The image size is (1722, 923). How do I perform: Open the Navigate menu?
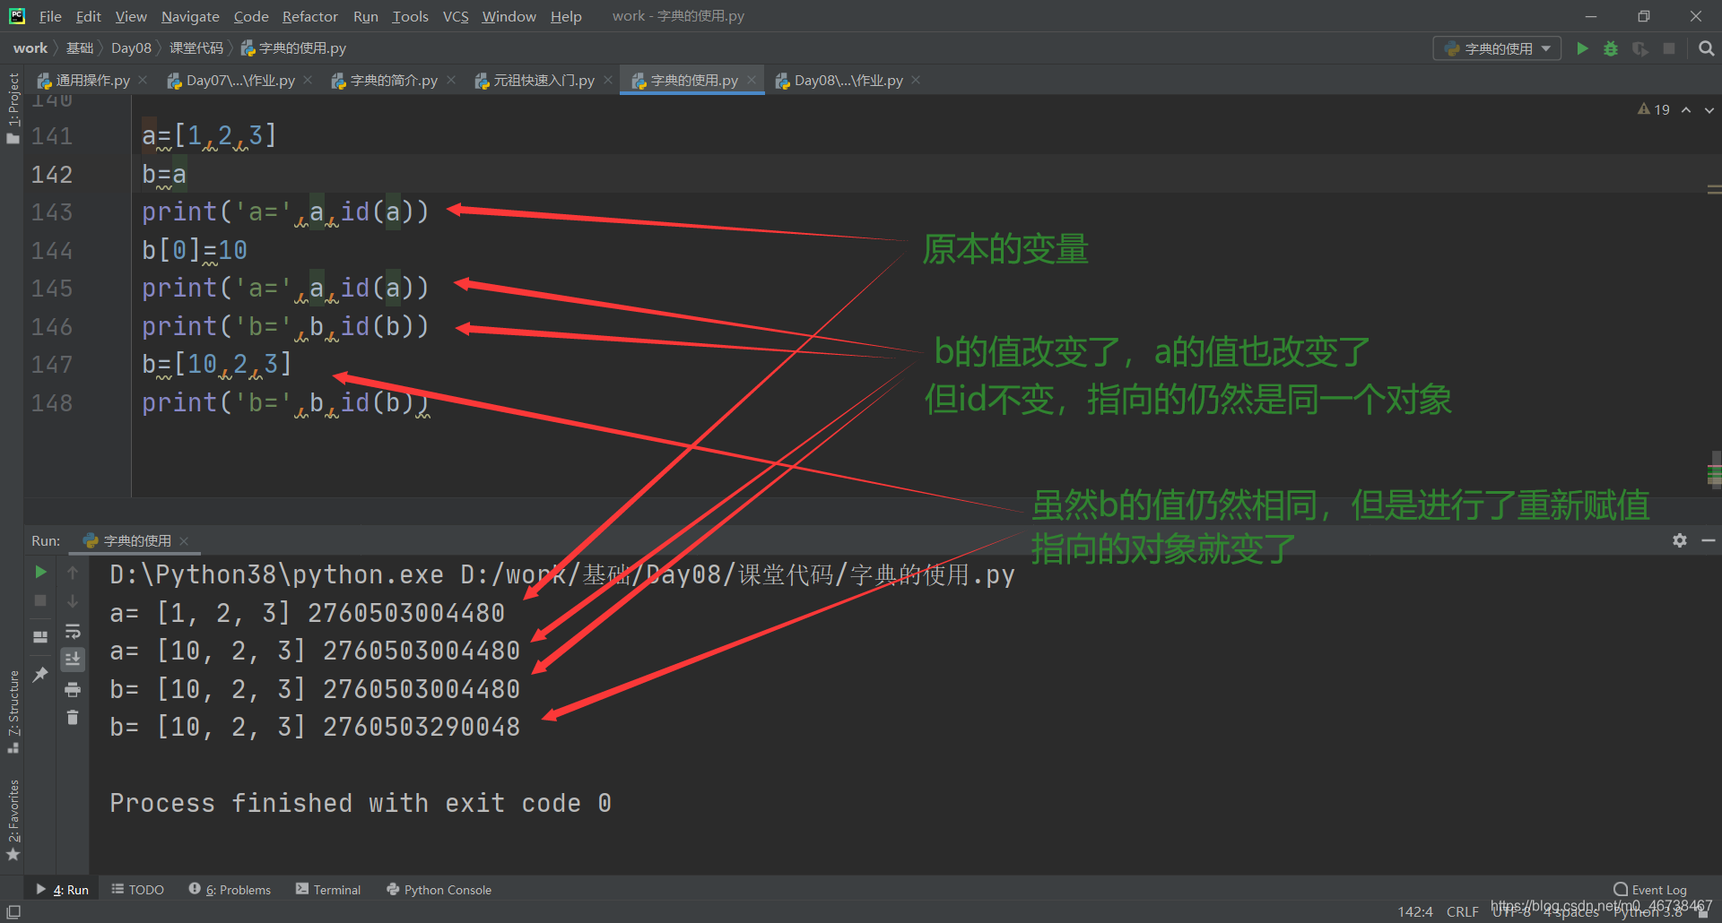(190, 16)
